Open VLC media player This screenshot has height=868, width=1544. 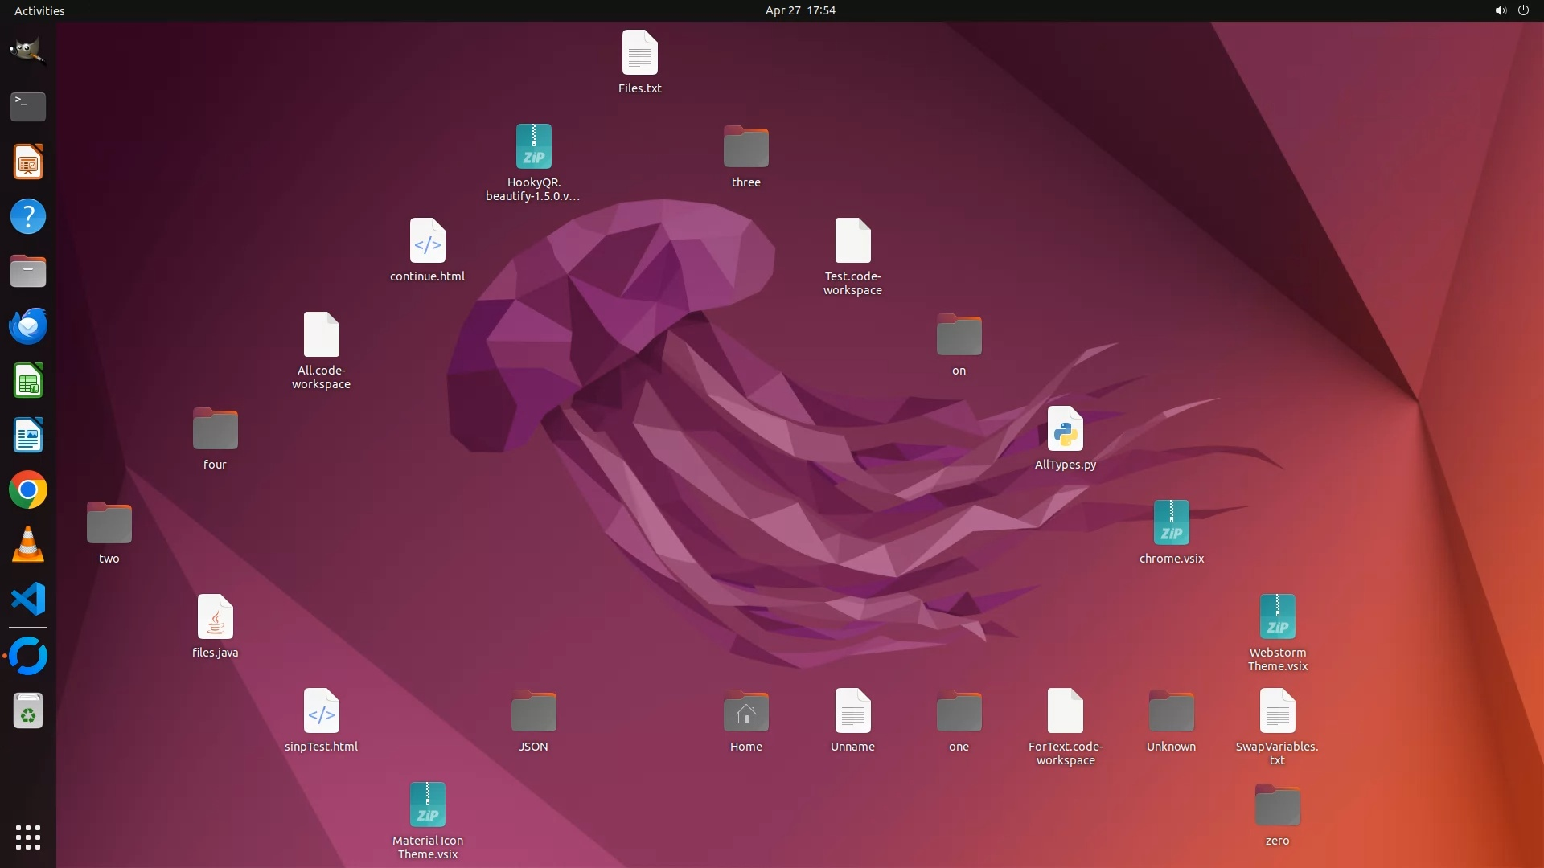pos(27,544)
